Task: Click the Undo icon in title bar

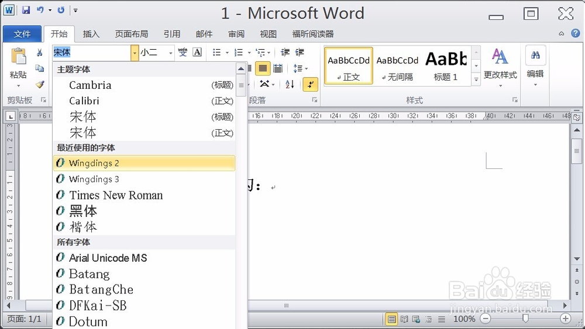Action: coord(40,10)
